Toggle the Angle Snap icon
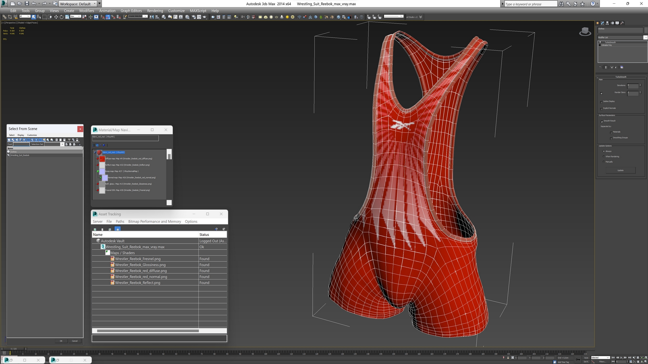648x364 pixels. pos(108,17)
